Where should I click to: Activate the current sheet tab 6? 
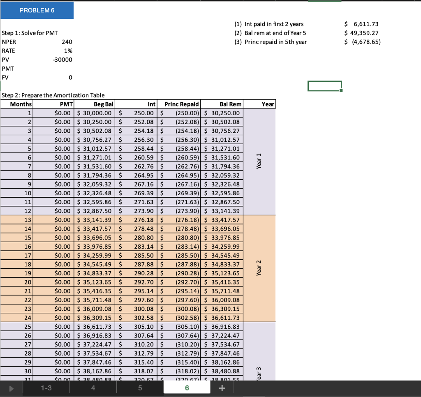(x=187, y=387)
